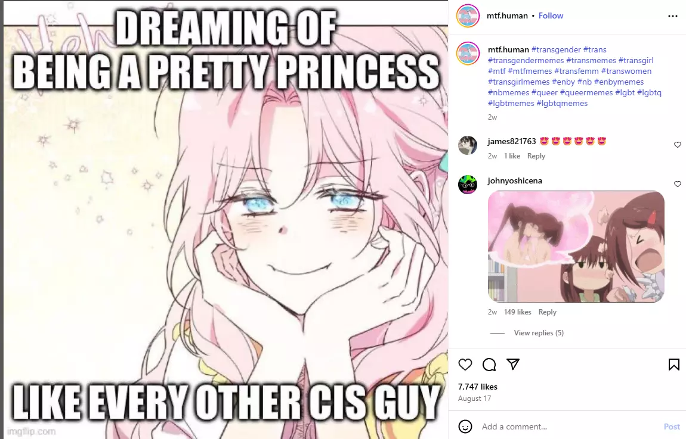
Task: Open james821763's avatar
Action: (467, 145)
